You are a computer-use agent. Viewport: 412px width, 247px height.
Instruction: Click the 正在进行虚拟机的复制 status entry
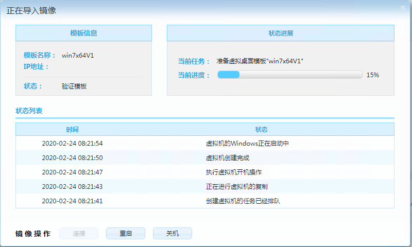237,187
